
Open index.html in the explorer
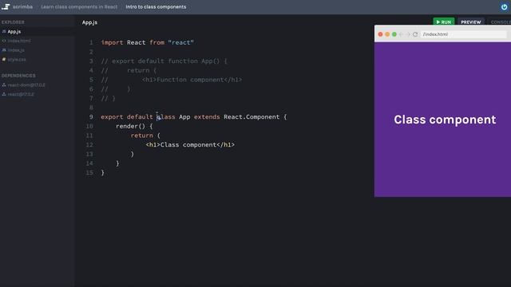pyautogui.click(x=19, y=41)
